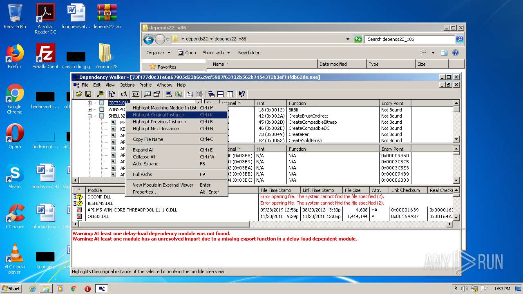Click Opera icon in taskbar

87,289
